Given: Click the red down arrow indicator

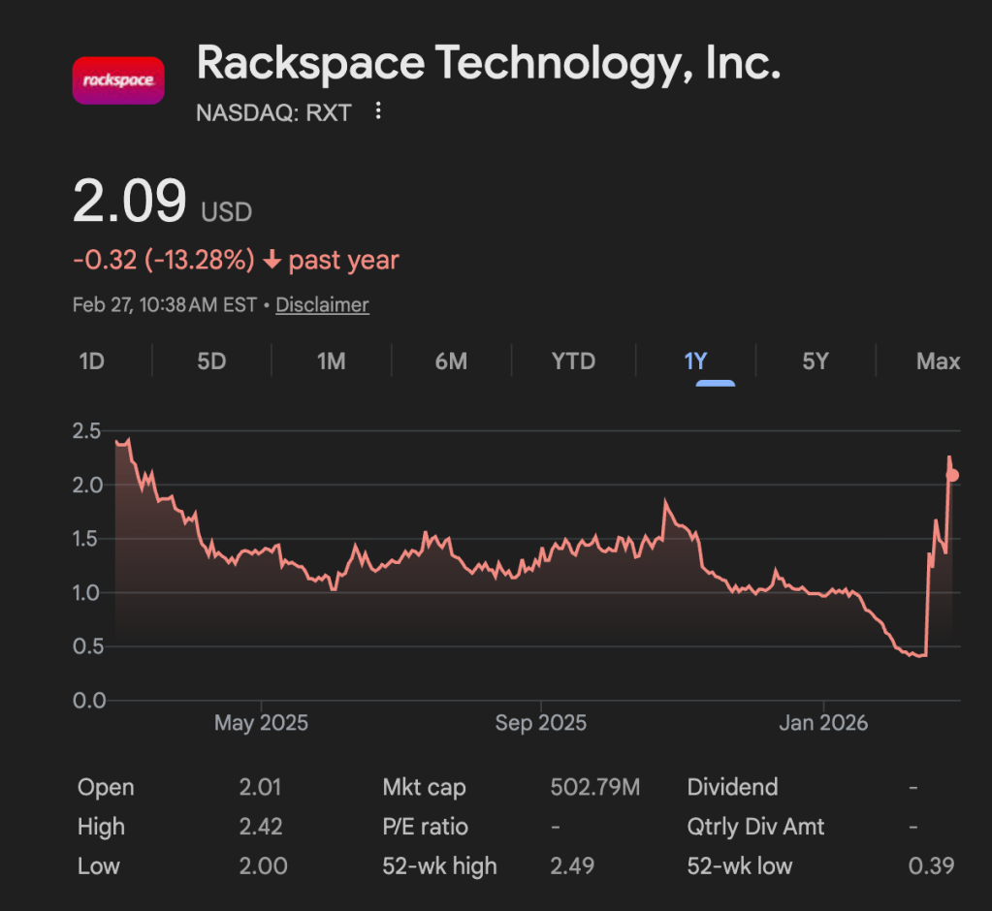Looking at the screenshot, I should point(272,261).
